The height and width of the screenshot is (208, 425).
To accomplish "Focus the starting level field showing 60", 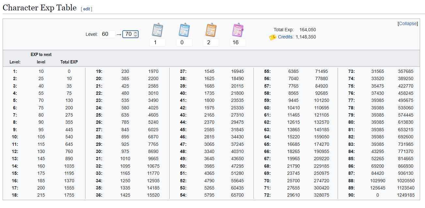I will tap(107, 34).
